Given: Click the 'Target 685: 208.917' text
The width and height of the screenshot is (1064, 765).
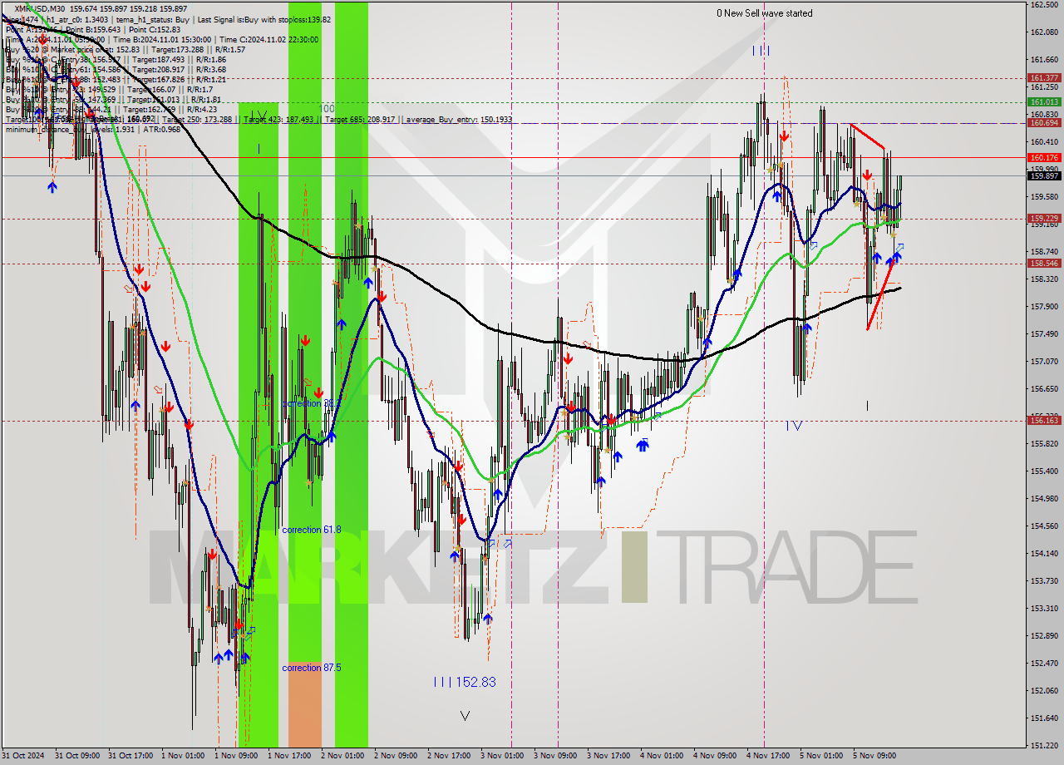Looking at the screenshot, I should [362, 120].
